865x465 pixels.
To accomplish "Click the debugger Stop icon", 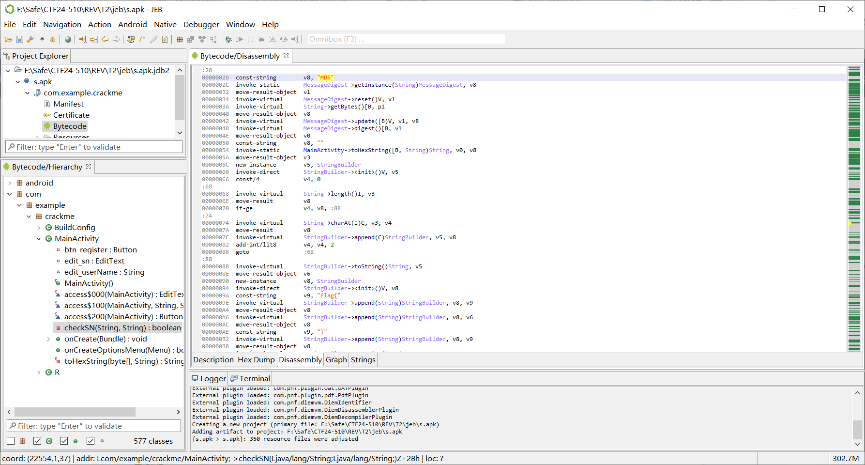I will tap(261, 39).
